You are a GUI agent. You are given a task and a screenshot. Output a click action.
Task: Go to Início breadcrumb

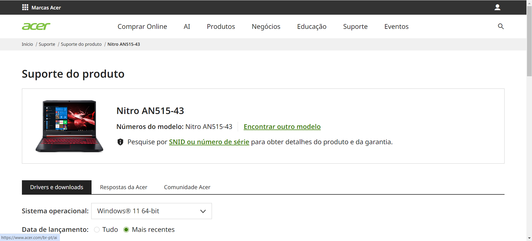coord(27,44)
